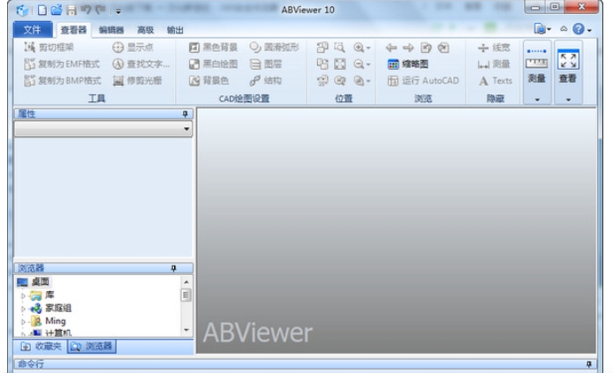The height and width of the screenshot is (373, 613).
Task: Click 运行 AutoCAD button
Action: point(423,80)
